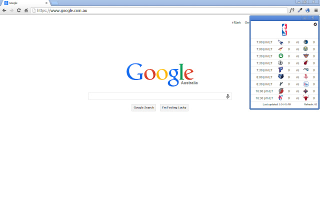The image size is (320, 200).
Task: Click the Celtics score 0
Action: pos(288,56)
